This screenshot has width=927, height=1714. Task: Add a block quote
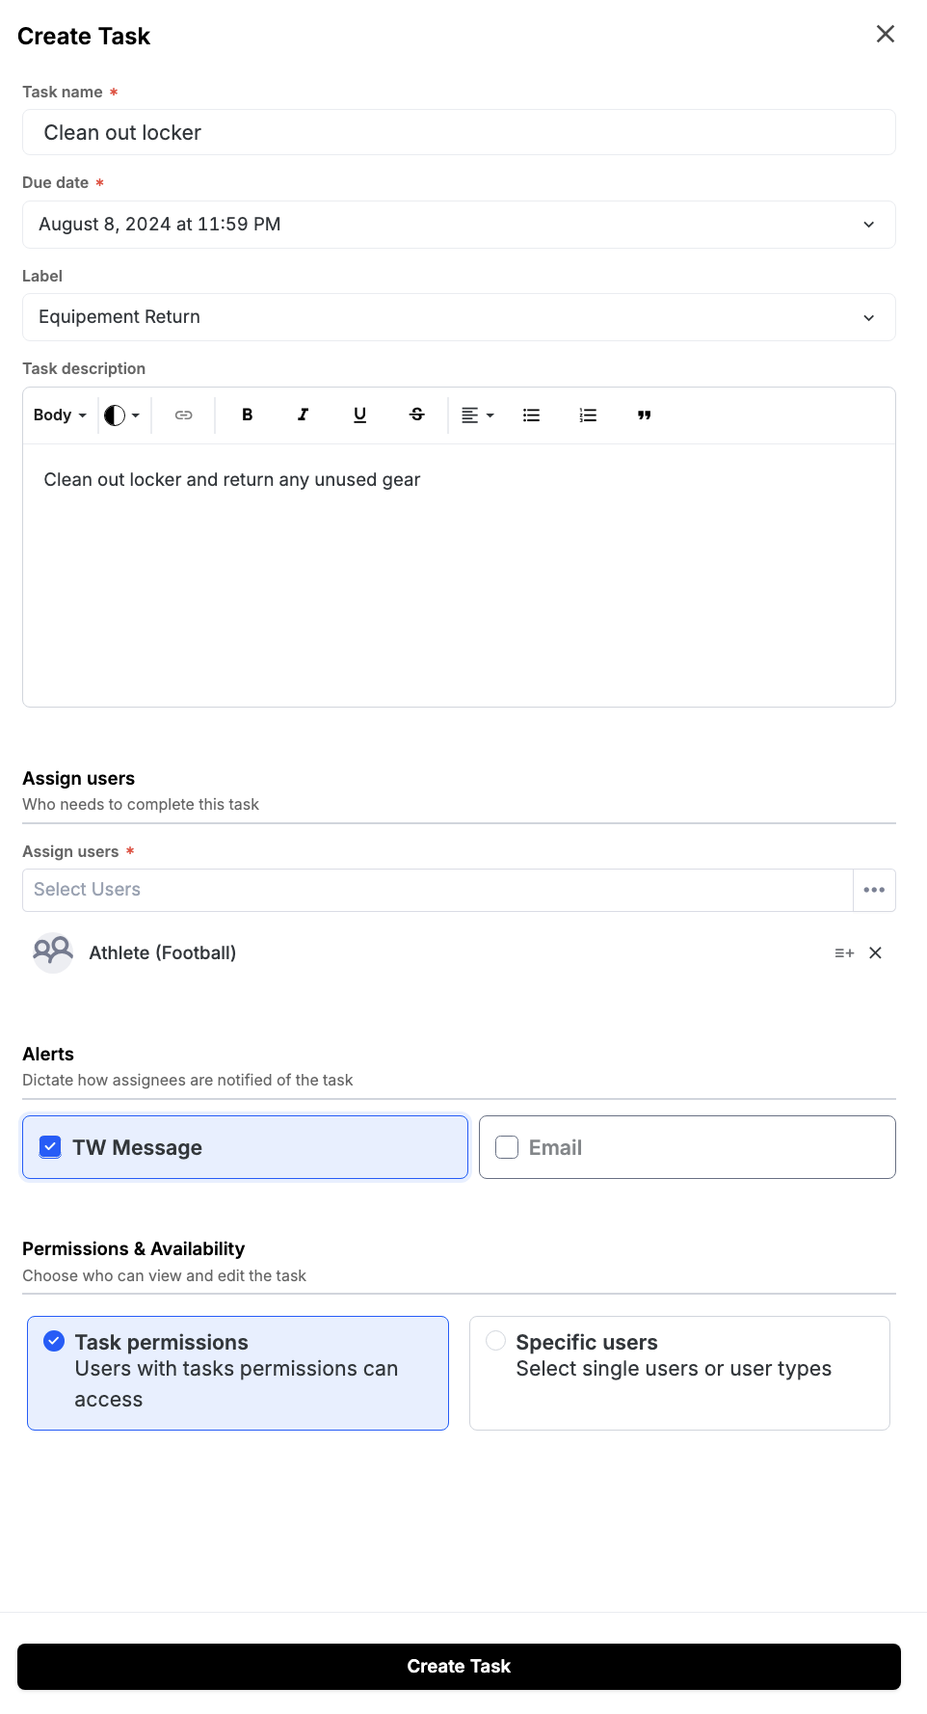(x=645, y=415)
